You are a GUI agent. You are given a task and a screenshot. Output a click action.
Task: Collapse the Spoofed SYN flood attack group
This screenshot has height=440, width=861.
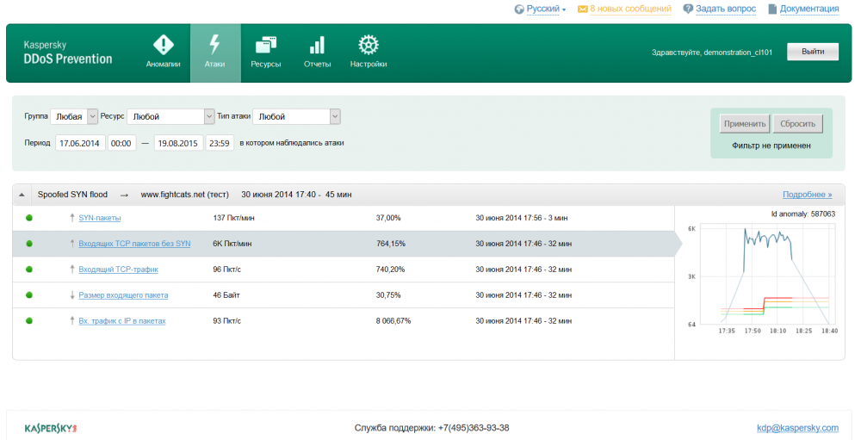click(x=22, y=195)
